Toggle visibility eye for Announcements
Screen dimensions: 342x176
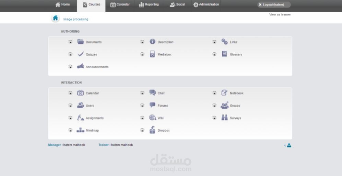70,67
